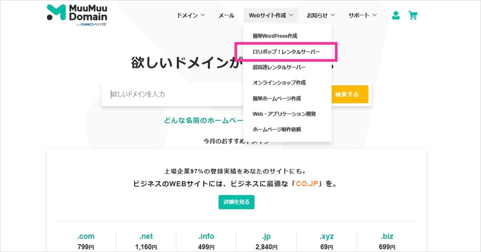Click the yellow 検索する button
Screen dimensions: 481x252
(x=350, y=95)
